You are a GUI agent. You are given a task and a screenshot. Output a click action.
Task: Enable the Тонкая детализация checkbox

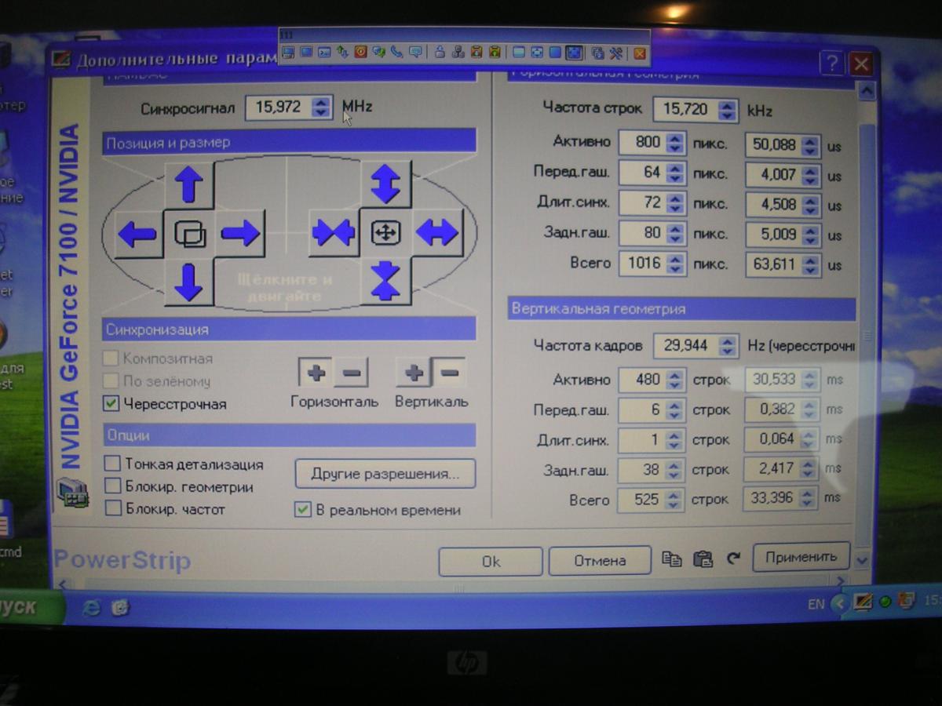(113, 464)
